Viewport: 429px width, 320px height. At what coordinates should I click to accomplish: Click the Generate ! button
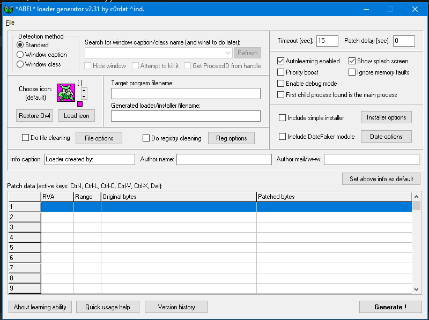pos(390,307)
